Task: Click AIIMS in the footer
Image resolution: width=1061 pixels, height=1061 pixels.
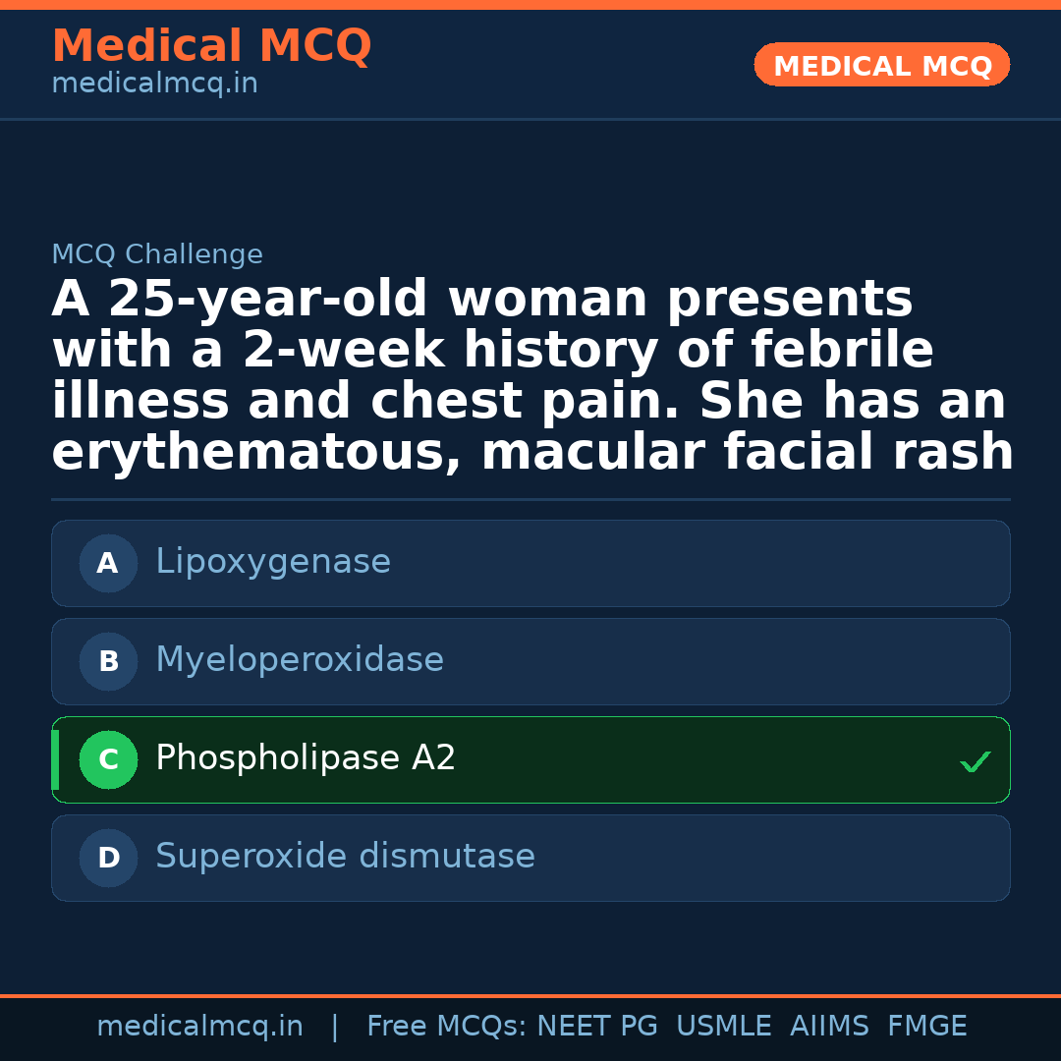Action: point(829,1027)
